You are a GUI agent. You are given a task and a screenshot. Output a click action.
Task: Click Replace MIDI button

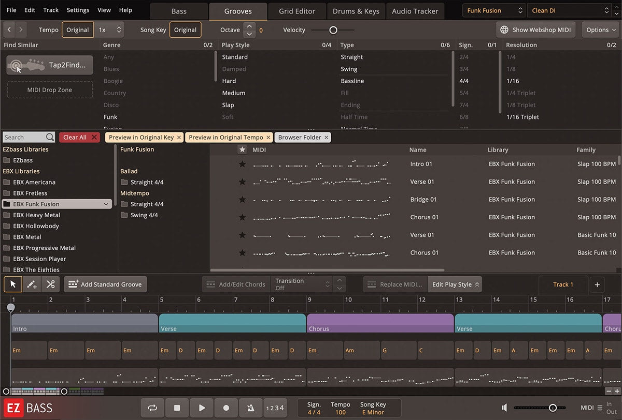tap(395, 284)
